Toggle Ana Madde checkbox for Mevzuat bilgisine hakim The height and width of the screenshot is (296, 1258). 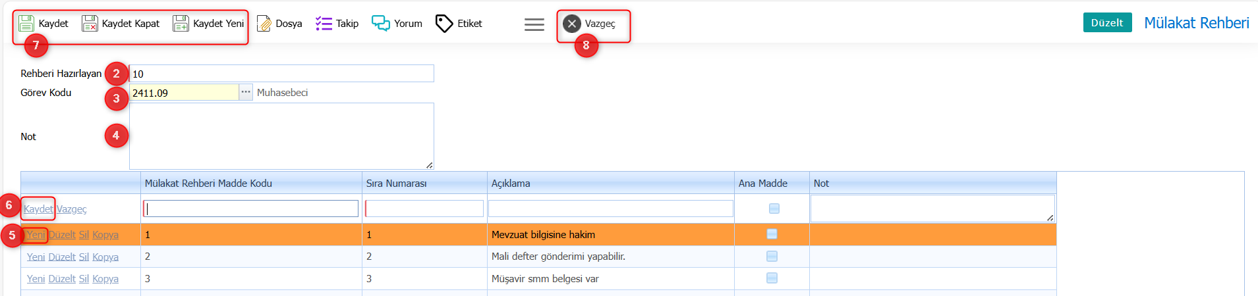772,234
